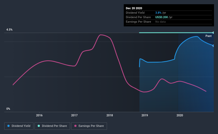Click the 4.5% y-axis label

point(9,30)
